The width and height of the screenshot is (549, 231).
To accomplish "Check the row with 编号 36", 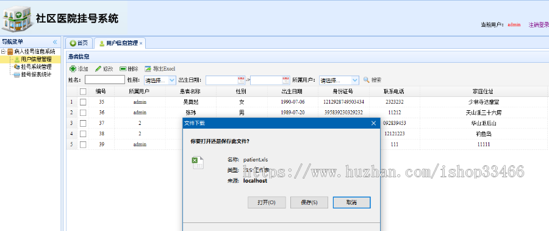I will [83, 113].
